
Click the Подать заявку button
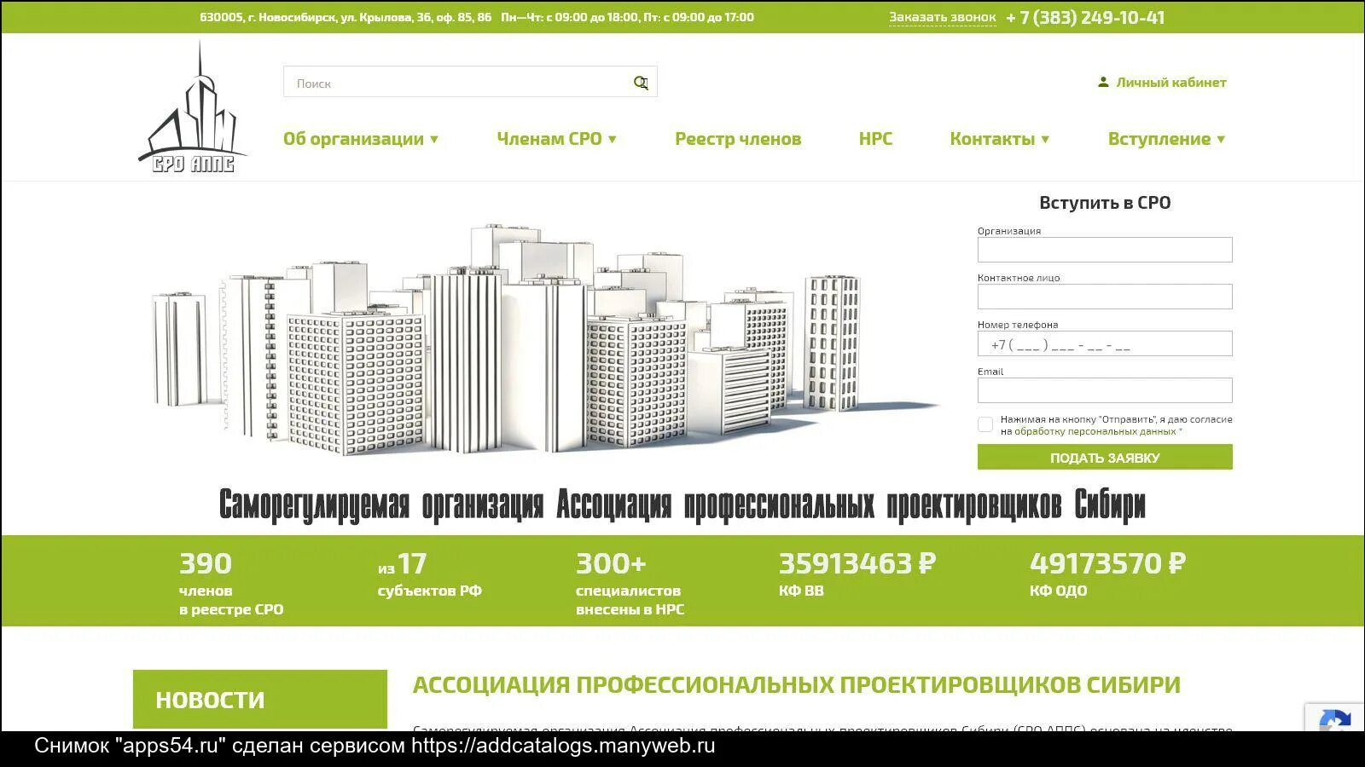click(x=1105, y=457)
